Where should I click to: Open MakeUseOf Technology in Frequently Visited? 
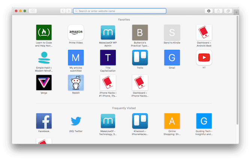coord(108,121)
